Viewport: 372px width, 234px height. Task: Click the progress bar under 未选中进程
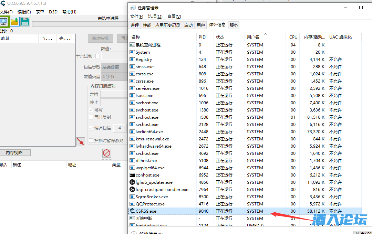[79, 24]
